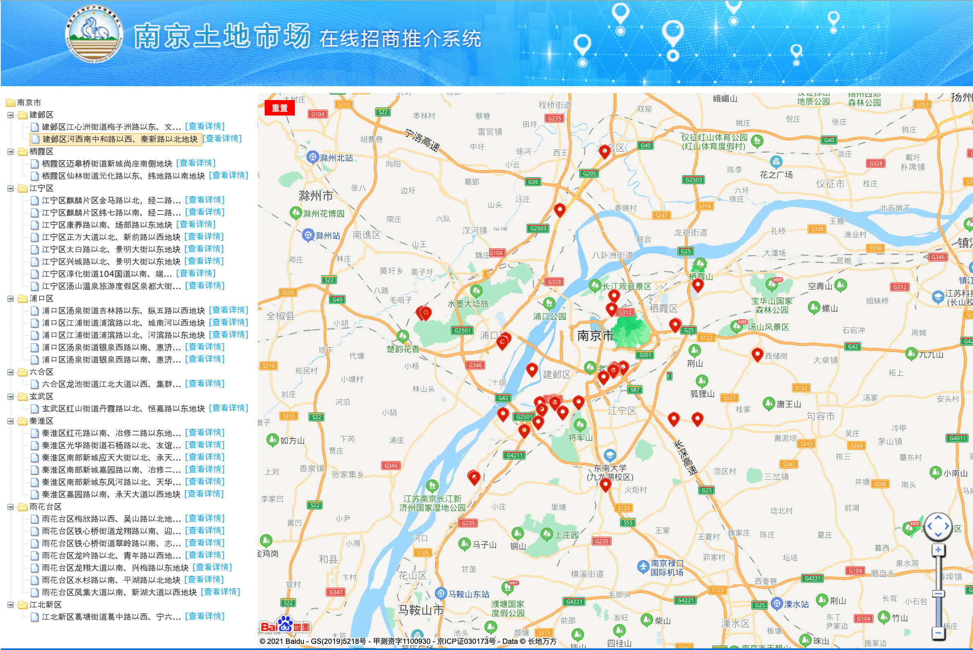
Task: Click the 东南大学 campus icon
Action: click(610, 456)
